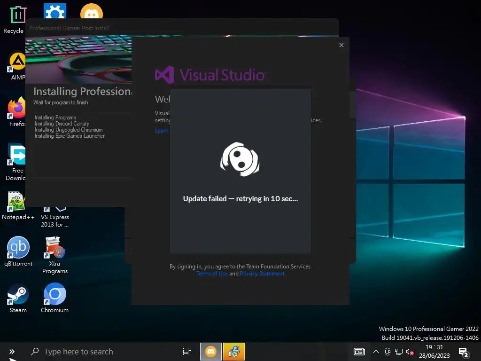481x361 pixels.
Task: Show hidden system tray icons
Action: point(376,352)
